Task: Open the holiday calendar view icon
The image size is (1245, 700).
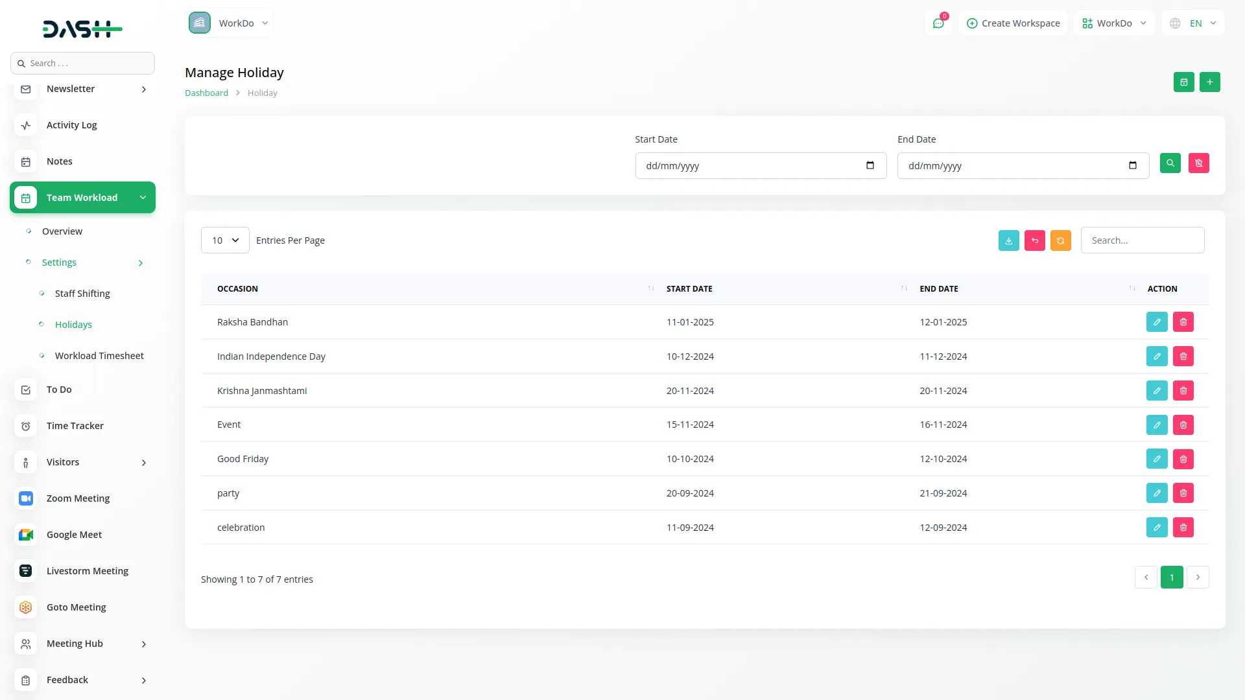Action: (x=1184, y=82)
